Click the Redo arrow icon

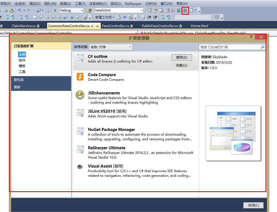(x=29, y=10)
